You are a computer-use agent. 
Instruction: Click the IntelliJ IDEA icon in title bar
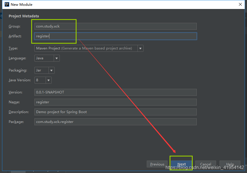[7, 4]
